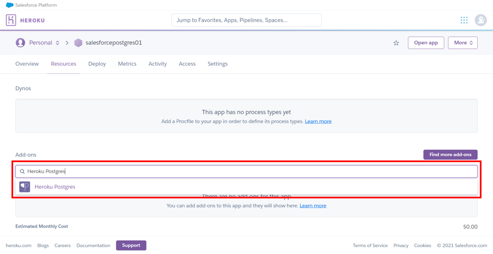The image size is (493, 254).
Task: Open the app grid launcher icon
Action: click(464, 20)
